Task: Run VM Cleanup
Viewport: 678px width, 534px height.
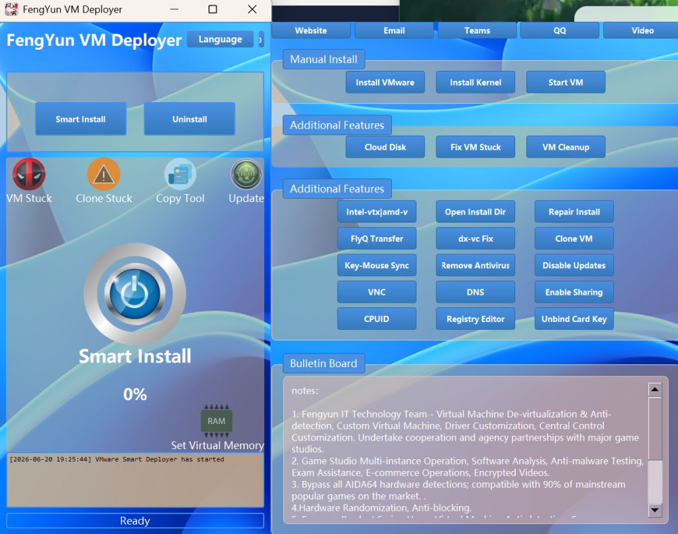Action: (565, 147)
